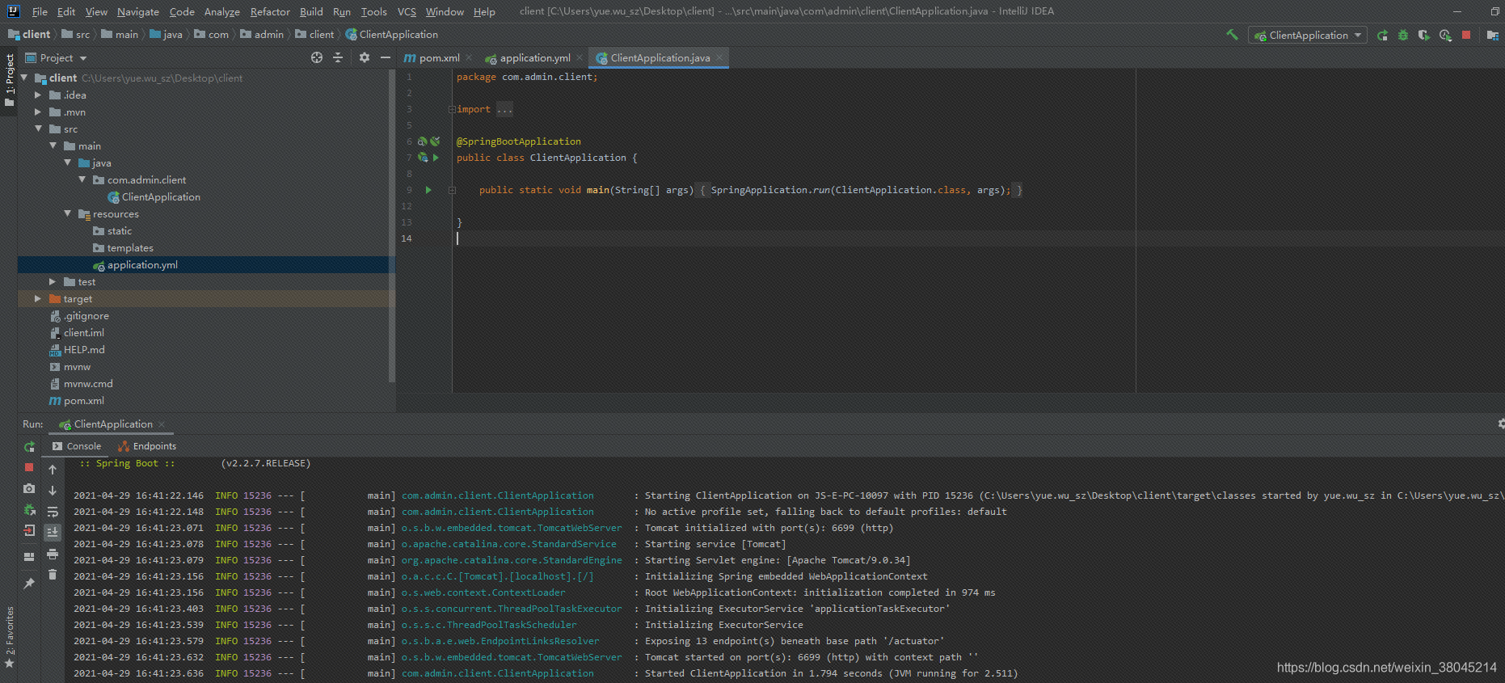
Task: Debug ClientApplication with the bug icon
Action: [1403, 35]
